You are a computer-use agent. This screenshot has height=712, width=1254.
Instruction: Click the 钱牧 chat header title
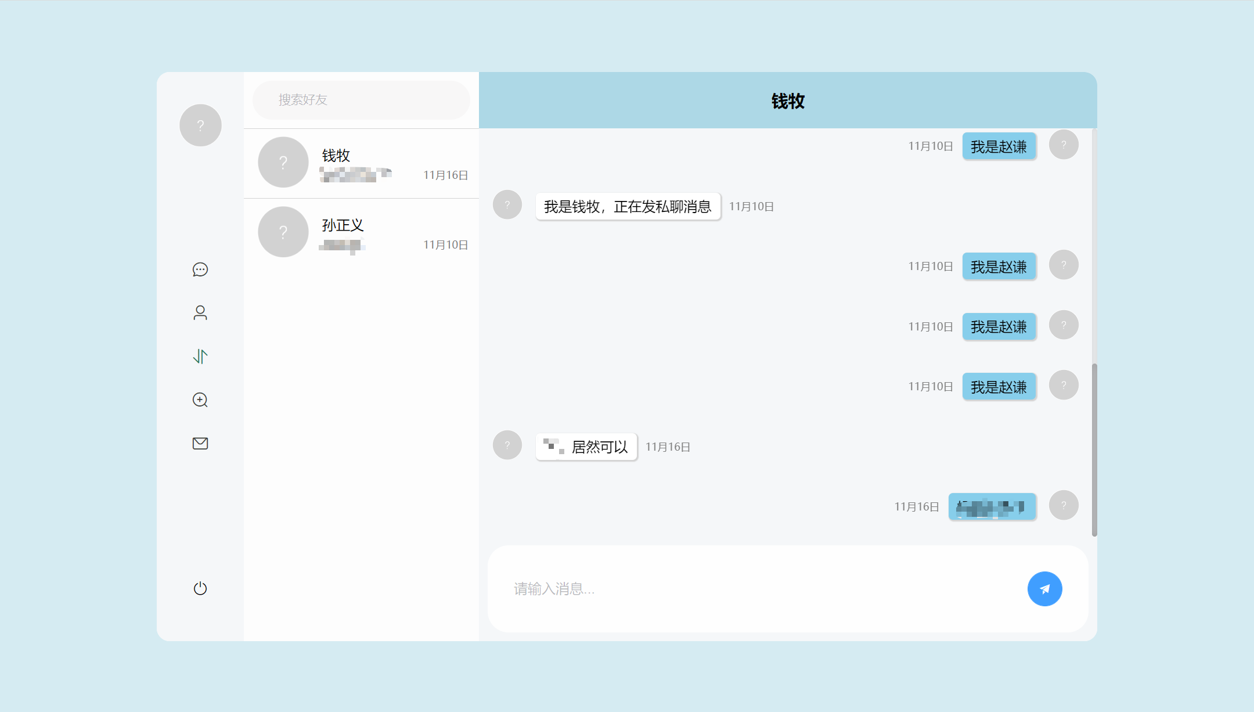(x=788, y=101)
